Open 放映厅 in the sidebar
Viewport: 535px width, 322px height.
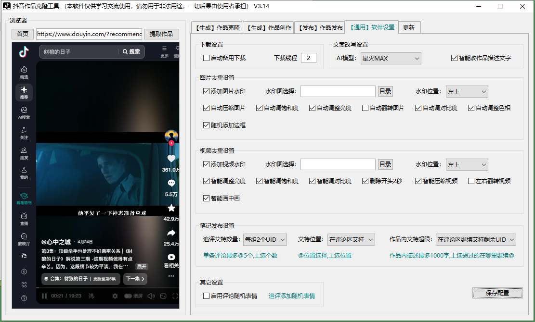(24, 236)
